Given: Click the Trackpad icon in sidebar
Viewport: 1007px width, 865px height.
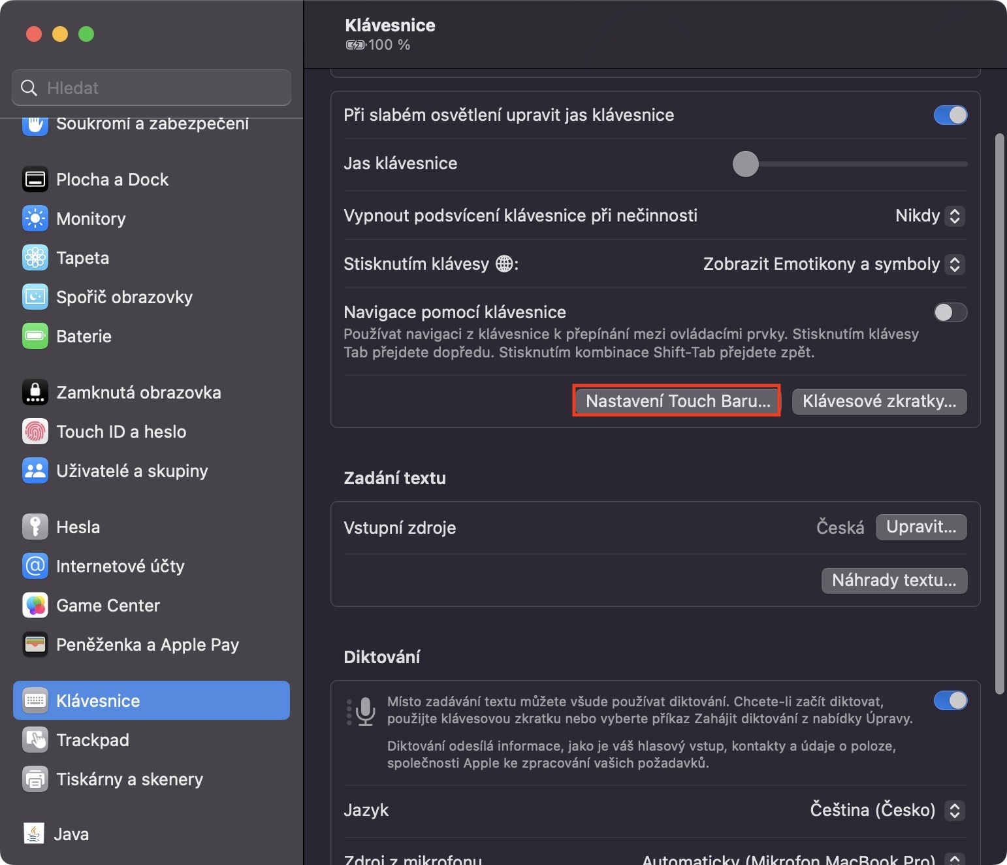Looking at the screenshot, I should (x=35, y=740).
